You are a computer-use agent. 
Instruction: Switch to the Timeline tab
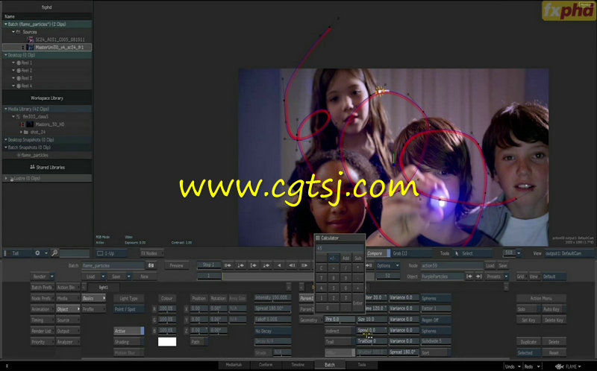pos(298,364)
